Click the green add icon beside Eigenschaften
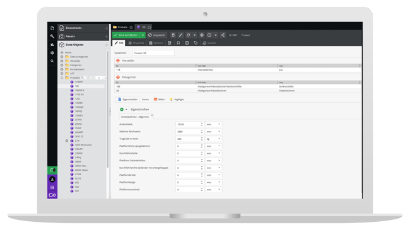410x230 pixels. coord(122,110)
